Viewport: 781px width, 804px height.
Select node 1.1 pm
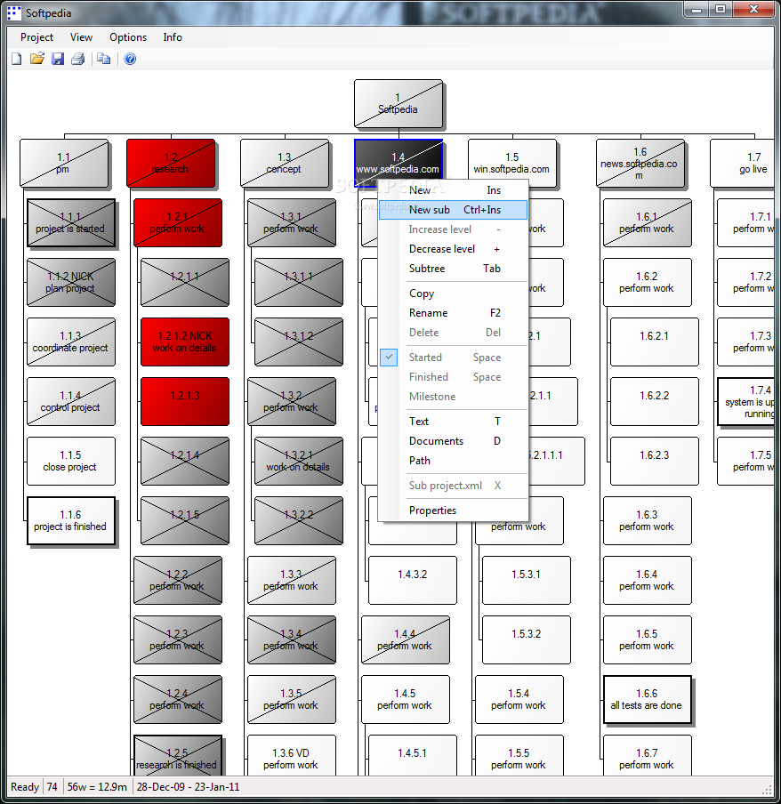pyautogui.click(x=64, y=163)
